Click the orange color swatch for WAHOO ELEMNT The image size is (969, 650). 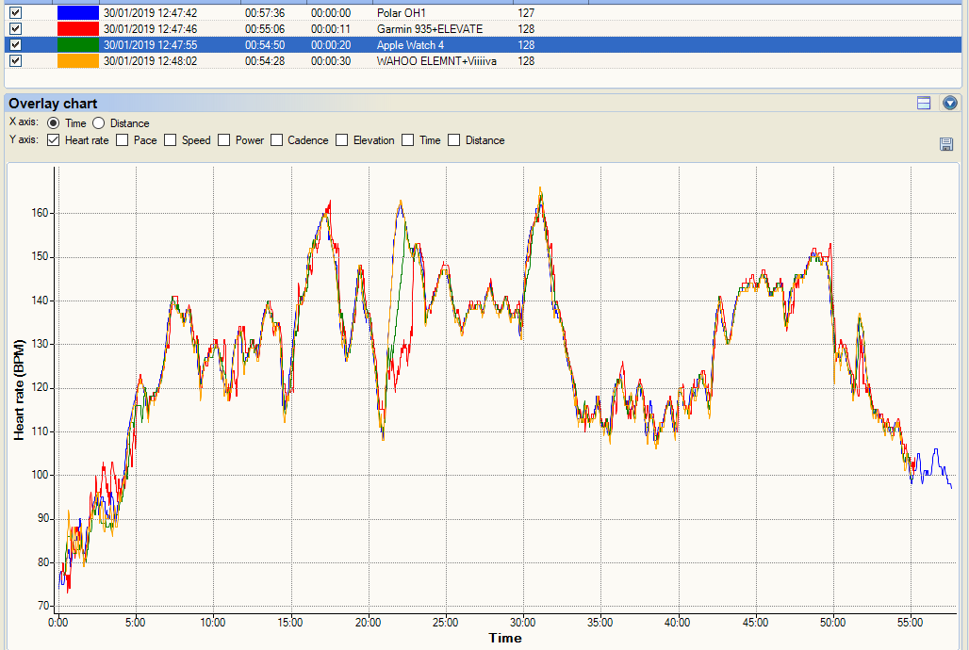pos(78,60)
